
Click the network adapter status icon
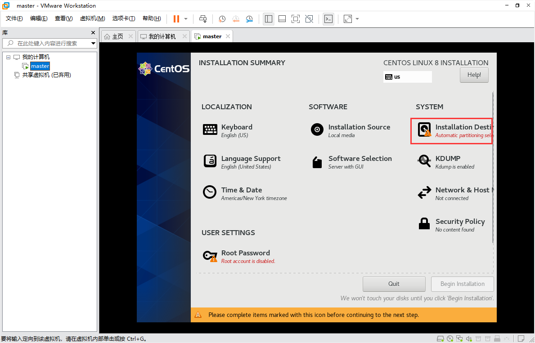pyautogui.click(x=459, y=339)
